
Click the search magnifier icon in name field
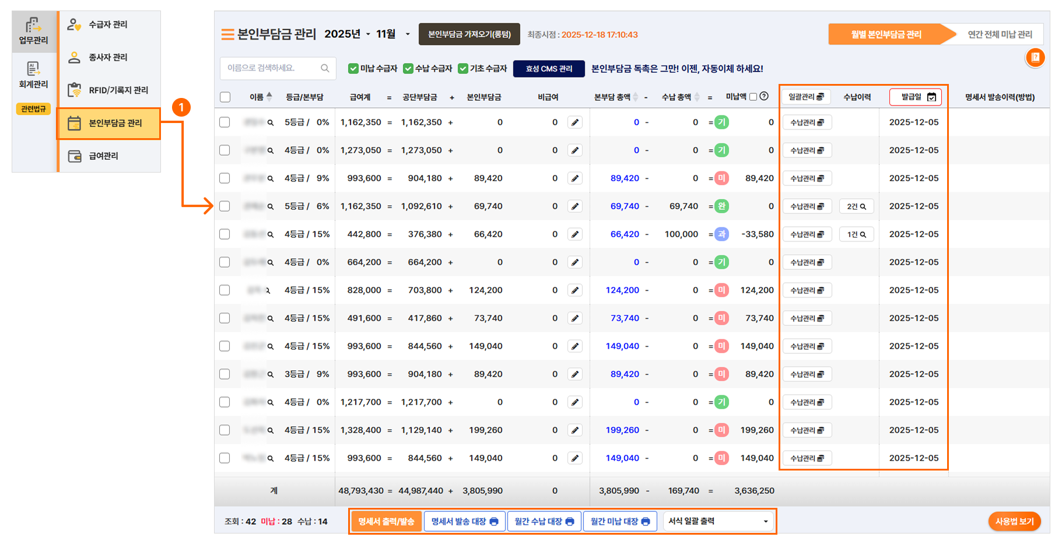coord(325,68)
